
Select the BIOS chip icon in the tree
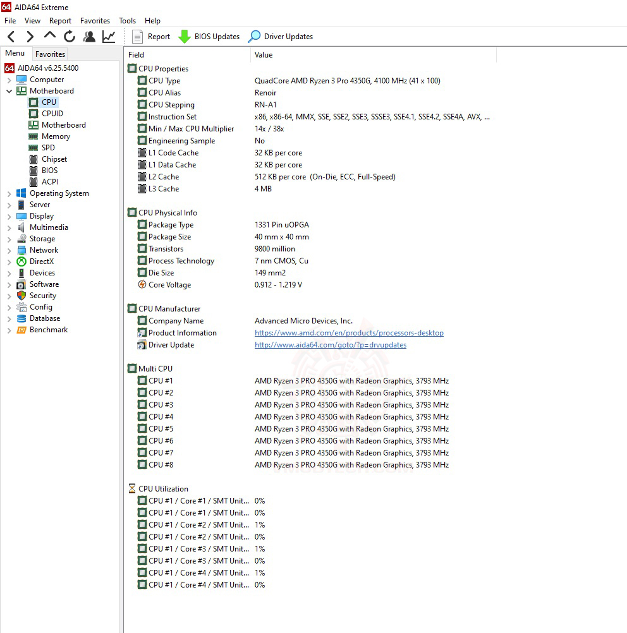coord(33,171)
